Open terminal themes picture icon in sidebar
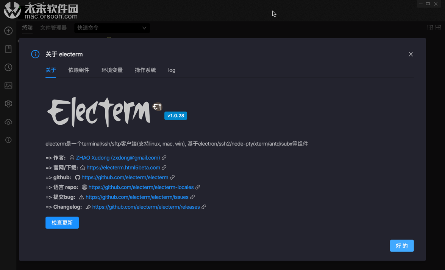445x270 pixels. pyautogui.click(x=8, y=85)
